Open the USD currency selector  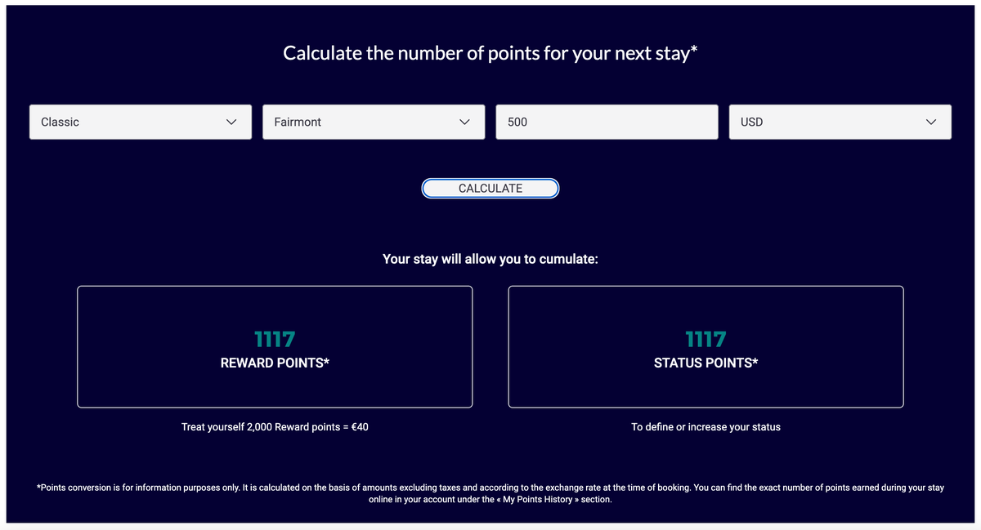pyautogui.click(x=840, y=121)
